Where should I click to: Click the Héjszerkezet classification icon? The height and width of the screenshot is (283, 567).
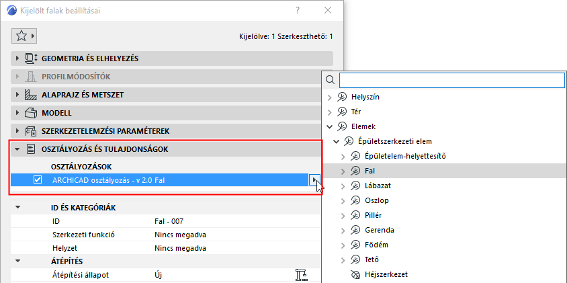coord(356,274)
